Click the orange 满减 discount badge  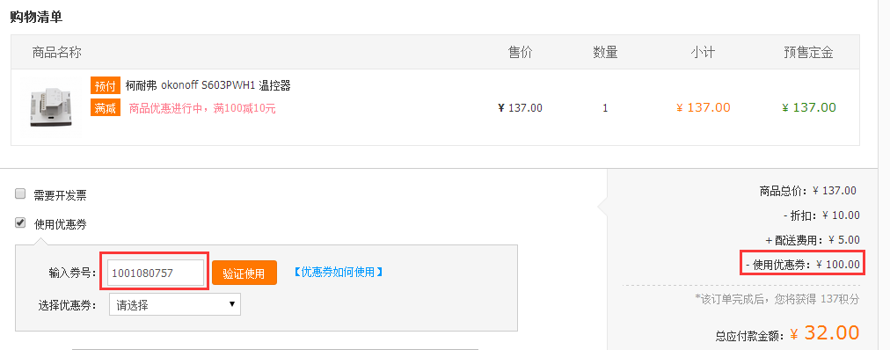tap(106, 108)
